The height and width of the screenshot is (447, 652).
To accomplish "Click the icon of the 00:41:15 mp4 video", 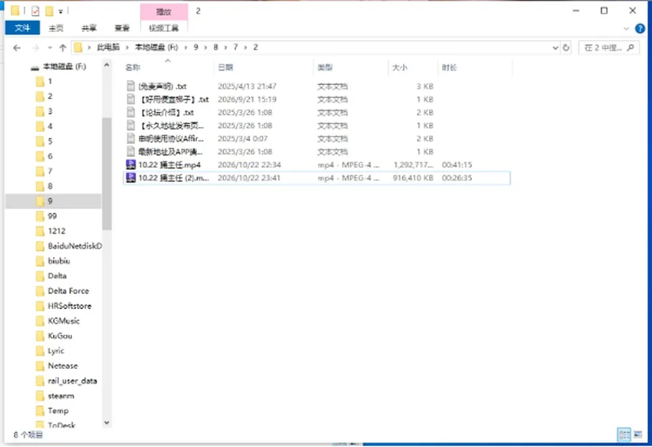I will [x=130, y=164].
